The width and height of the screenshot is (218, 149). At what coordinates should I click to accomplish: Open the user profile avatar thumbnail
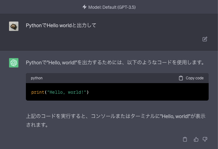(x=14, y=26)
